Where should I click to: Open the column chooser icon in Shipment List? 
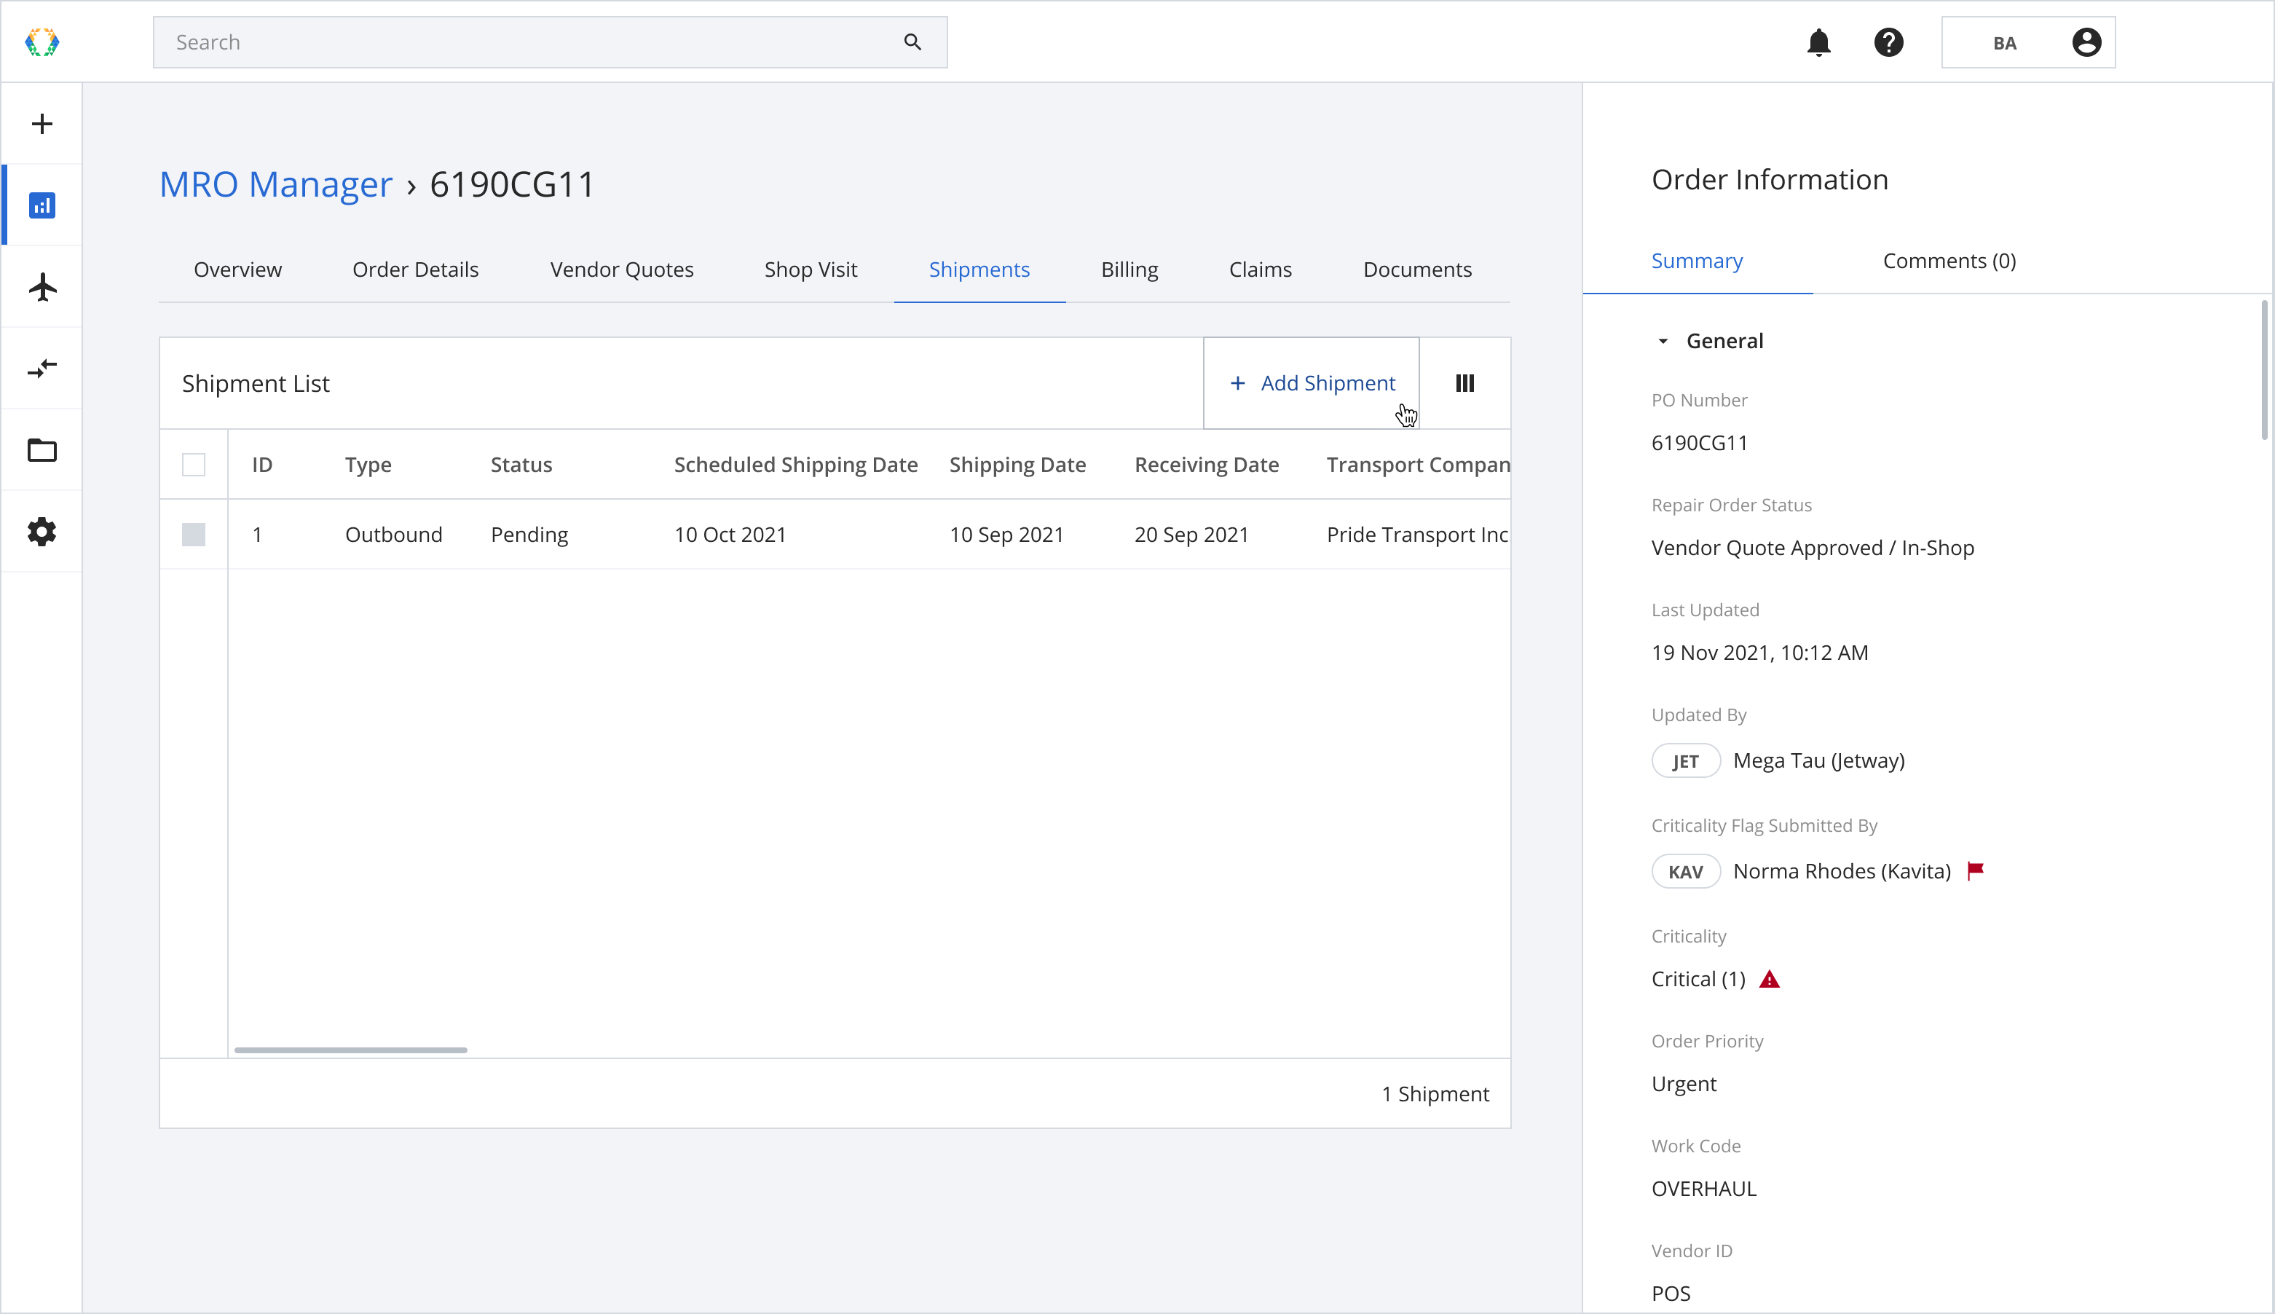(1464, 384)
